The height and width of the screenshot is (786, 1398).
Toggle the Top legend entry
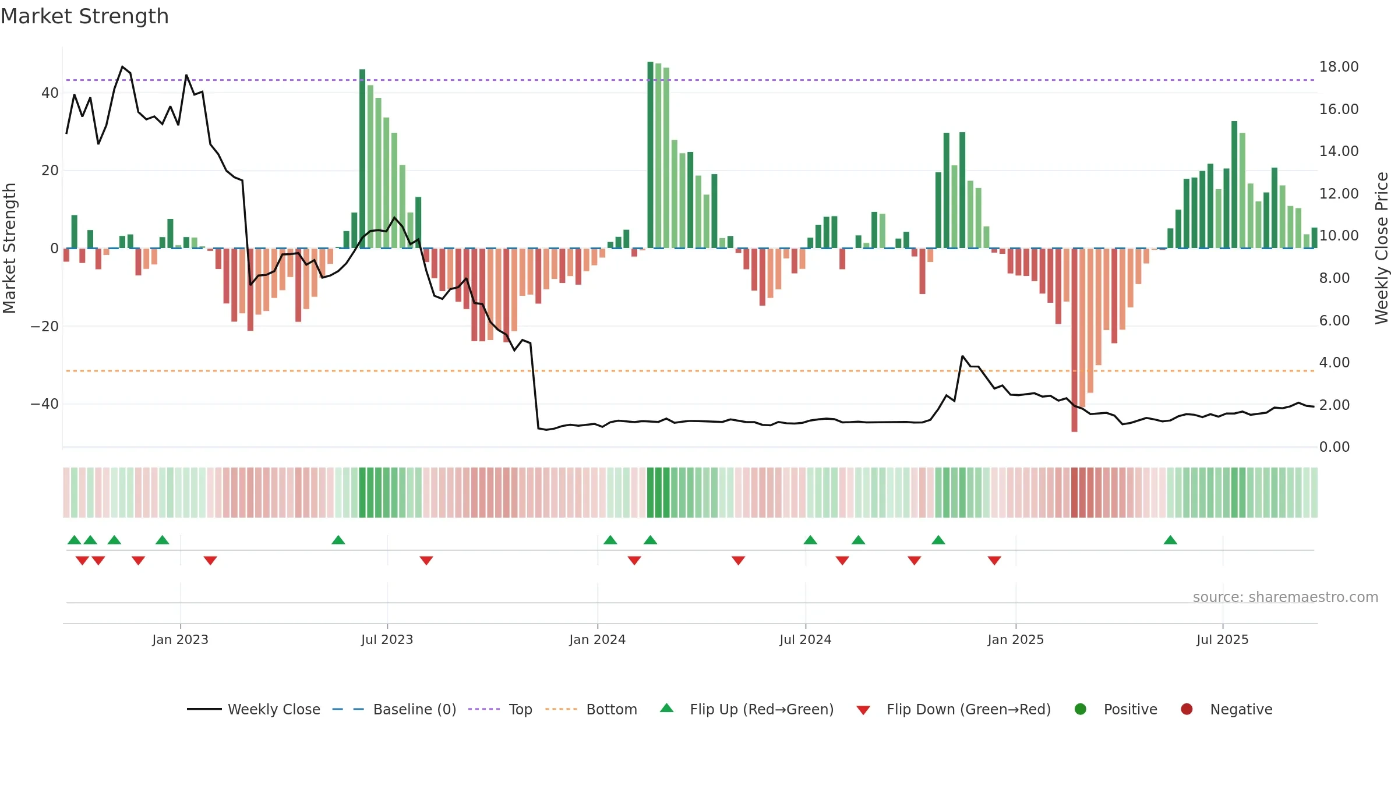[500, 709]
